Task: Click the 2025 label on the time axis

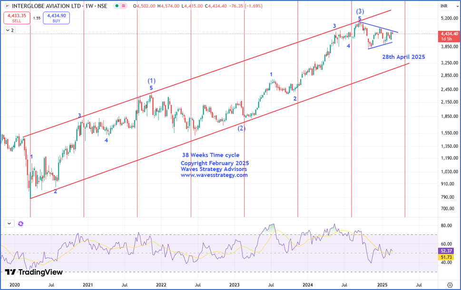Action: (382, 285)
